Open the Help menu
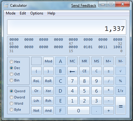This screenshot has width=133, height=121. 51,13
